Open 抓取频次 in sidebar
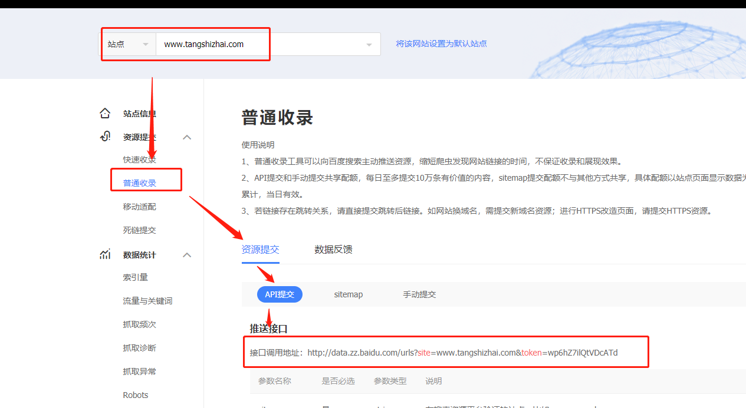 [x=139, y=324]
